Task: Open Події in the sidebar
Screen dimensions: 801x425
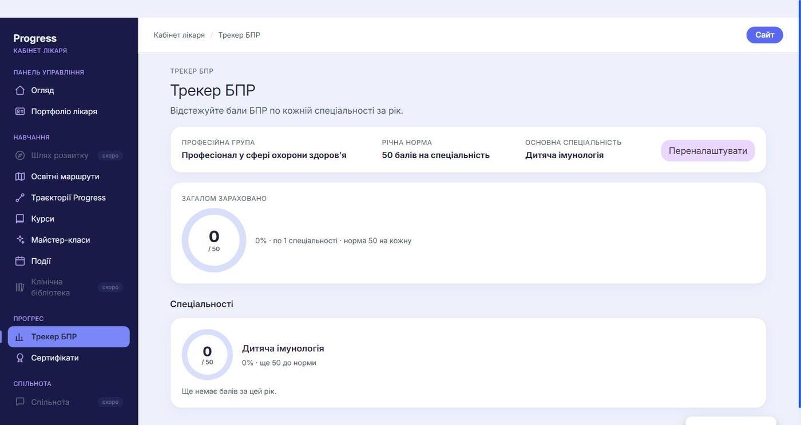Action: [69, 261]
